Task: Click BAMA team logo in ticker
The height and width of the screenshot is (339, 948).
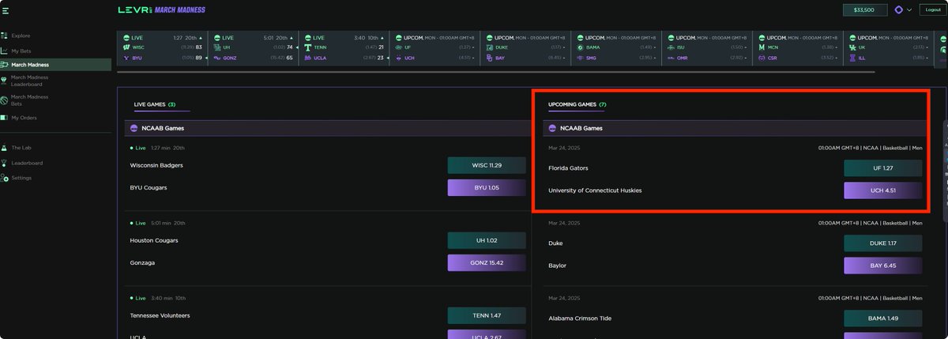Action: coord(581,47)
